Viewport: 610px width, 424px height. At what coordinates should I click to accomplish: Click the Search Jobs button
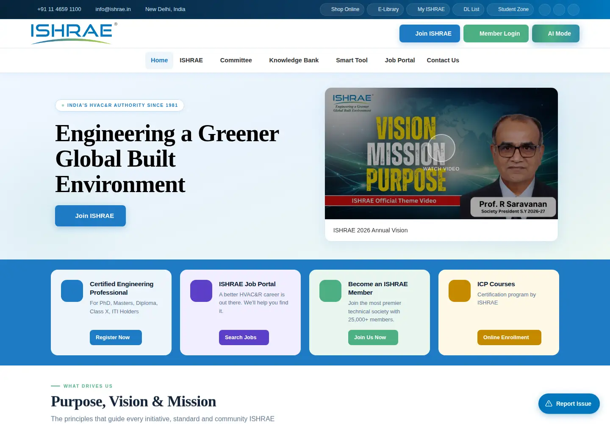[x=244, y=338]
